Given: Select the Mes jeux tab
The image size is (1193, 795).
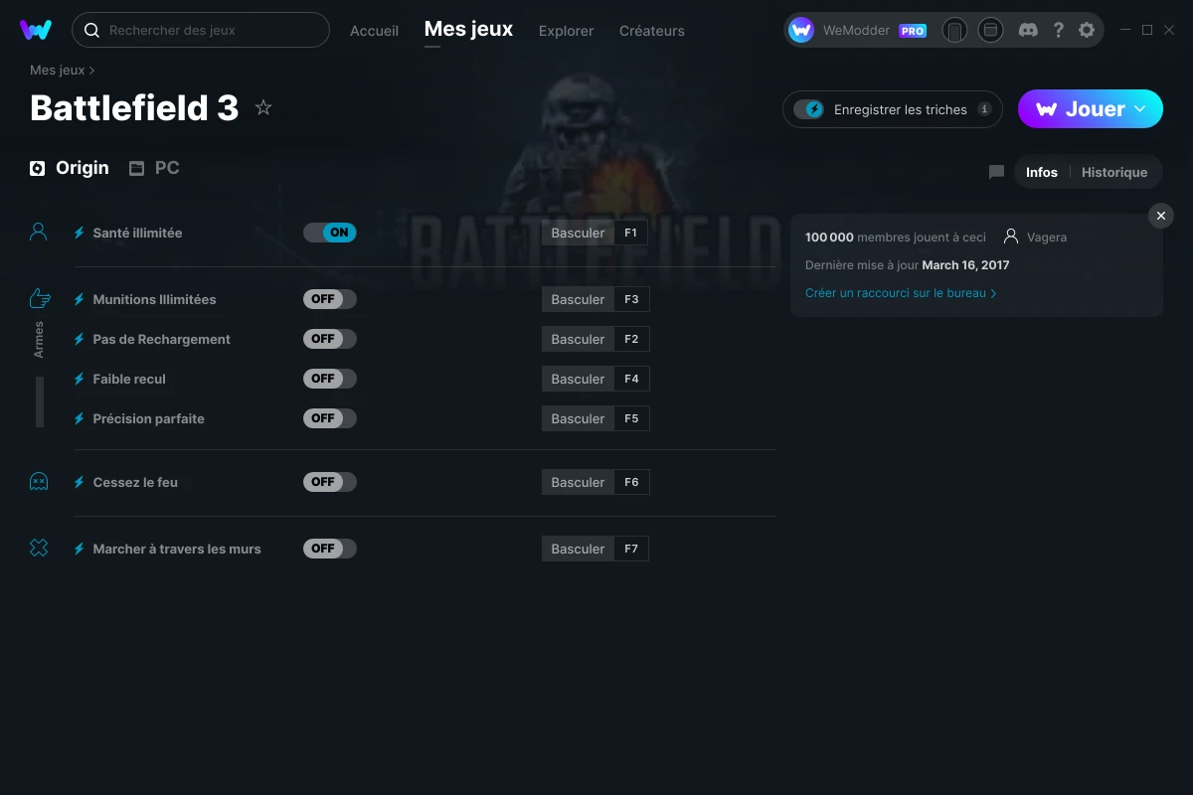Looking at the screenshot, I should (468, 29).
